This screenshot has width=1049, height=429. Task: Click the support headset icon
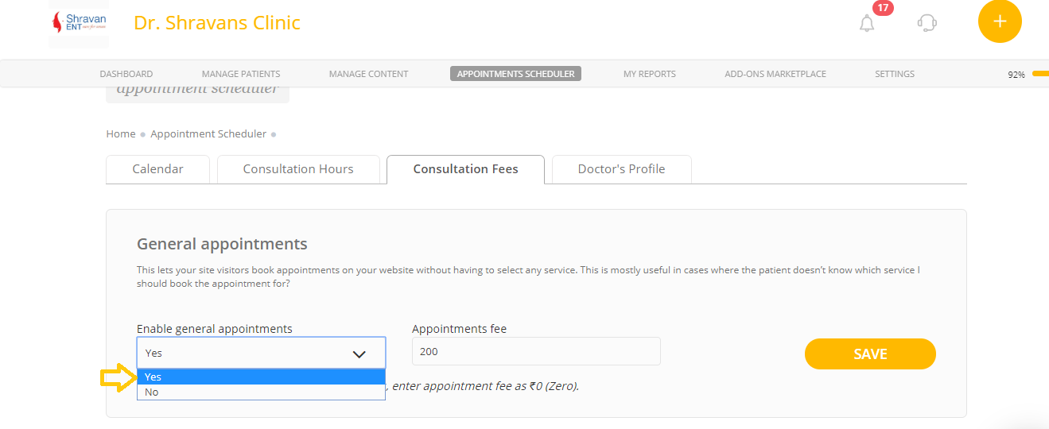[x=927, y=23]
